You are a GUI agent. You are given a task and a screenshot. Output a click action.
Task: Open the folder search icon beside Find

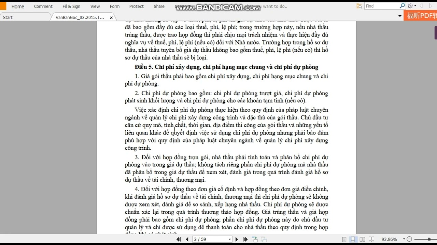pyautogui.click(x=359, y=6)
